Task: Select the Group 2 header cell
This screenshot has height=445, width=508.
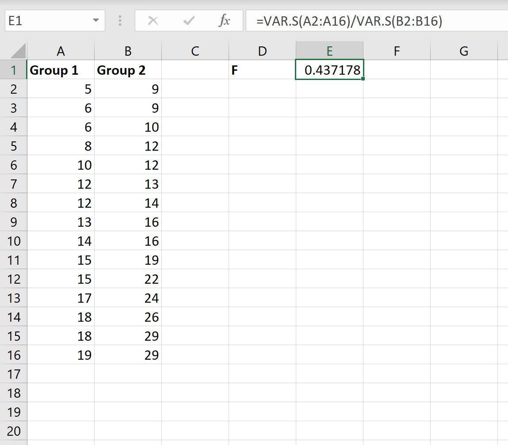Action: (x=128, y=70)
